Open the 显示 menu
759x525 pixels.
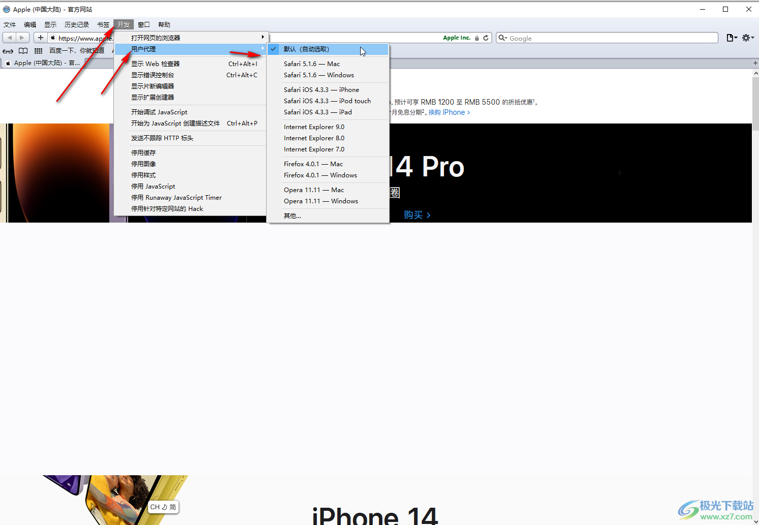[x=50, y=24]
